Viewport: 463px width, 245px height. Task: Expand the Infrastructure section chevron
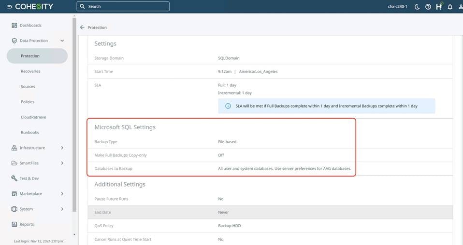(62, 148)
